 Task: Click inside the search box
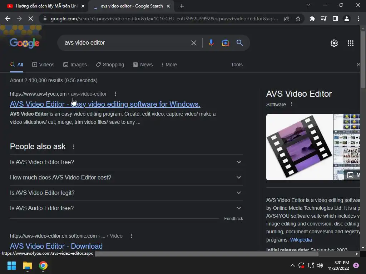(x=126, y=43)
